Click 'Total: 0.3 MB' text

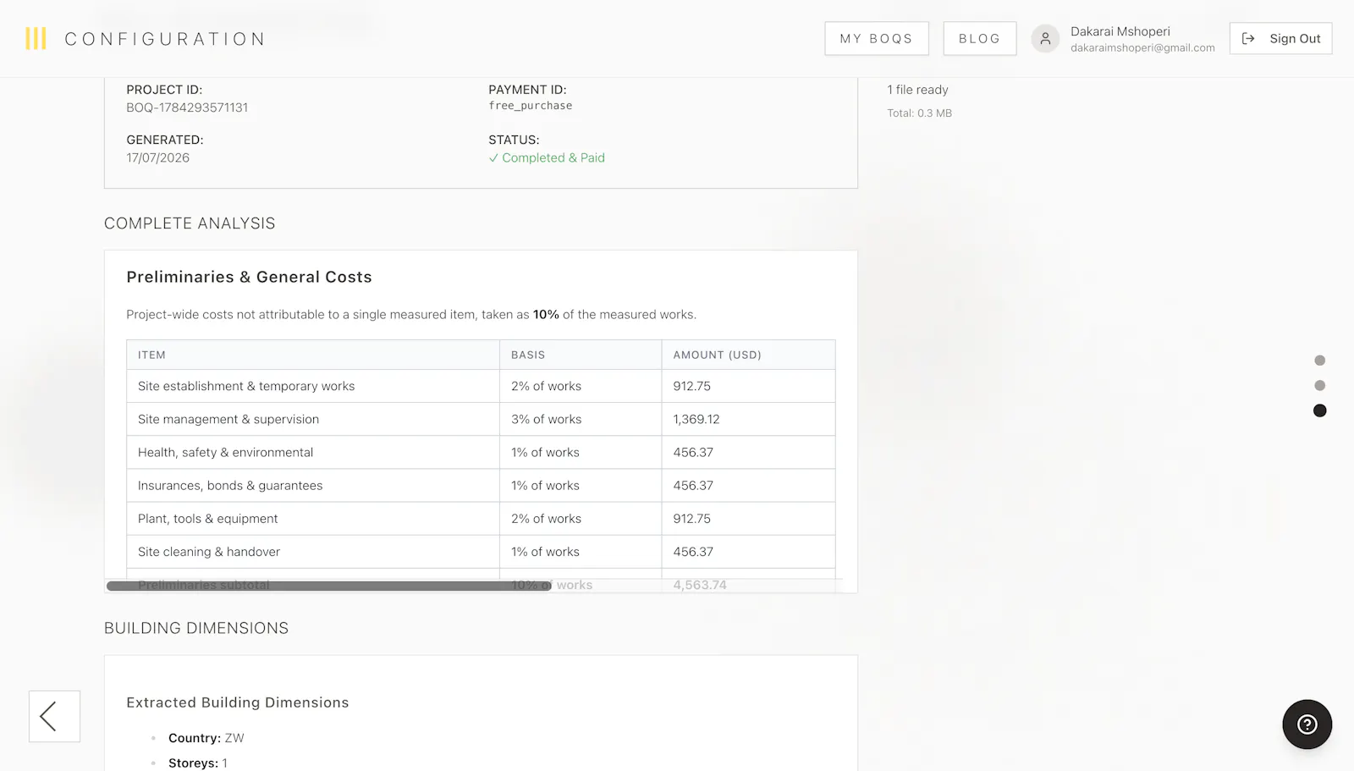[919, 113]
